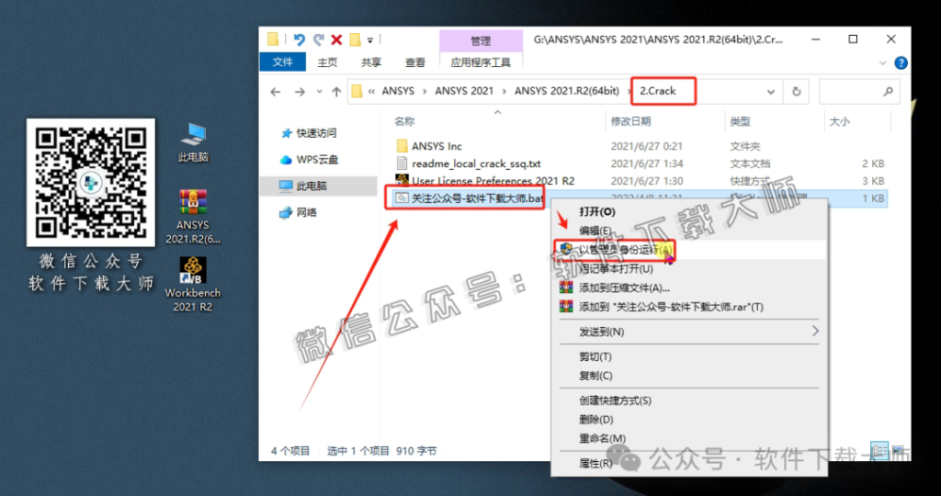This screenshot has width=941, height=496.
Task: Expand 发送到(N) submenu
Action: [x=690, y=332]
